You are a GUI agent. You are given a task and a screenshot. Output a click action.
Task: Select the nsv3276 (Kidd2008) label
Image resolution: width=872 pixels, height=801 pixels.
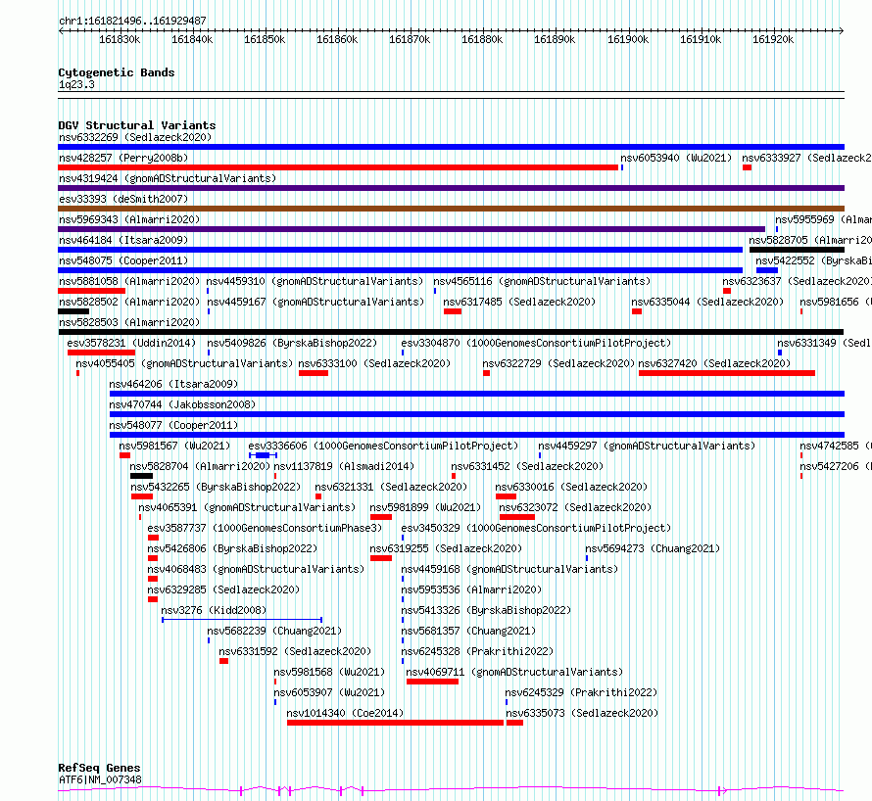point(215,610)
